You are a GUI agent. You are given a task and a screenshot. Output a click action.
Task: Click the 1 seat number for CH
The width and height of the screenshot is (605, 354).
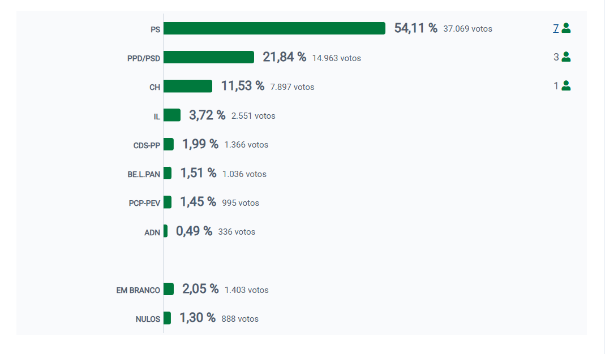(x=556, y=86)
